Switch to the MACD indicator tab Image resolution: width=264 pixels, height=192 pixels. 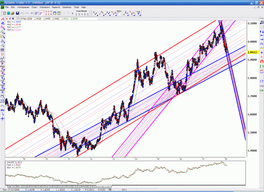(59, 187)
